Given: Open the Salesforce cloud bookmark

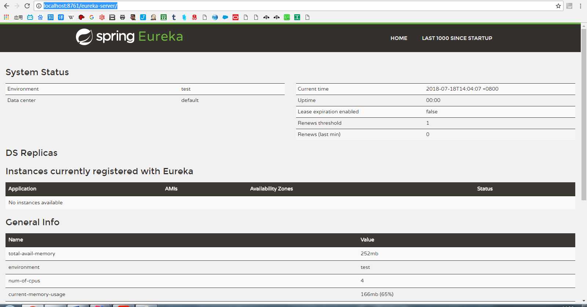Looking at the screenshot, I should point(225,17).
